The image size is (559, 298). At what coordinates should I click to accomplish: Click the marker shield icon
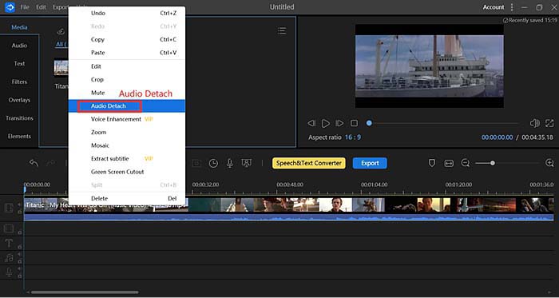432,163
